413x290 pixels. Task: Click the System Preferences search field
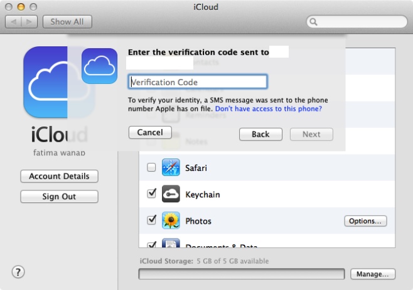pyautogui.click(x=357, y=21)
